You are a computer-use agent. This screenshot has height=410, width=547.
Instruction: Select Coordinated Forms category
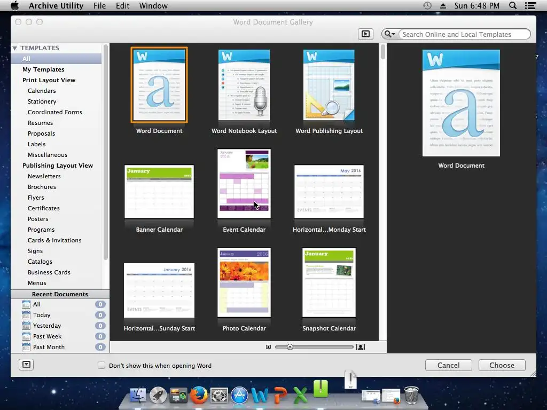(x=56, y=112)
